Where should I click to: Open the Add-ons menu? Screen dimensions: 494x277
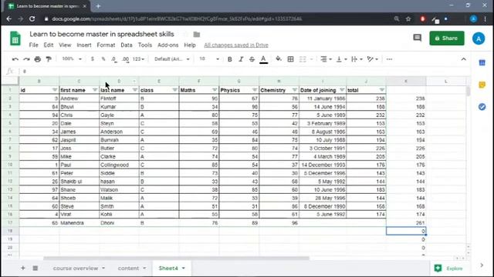click(168, 45)
